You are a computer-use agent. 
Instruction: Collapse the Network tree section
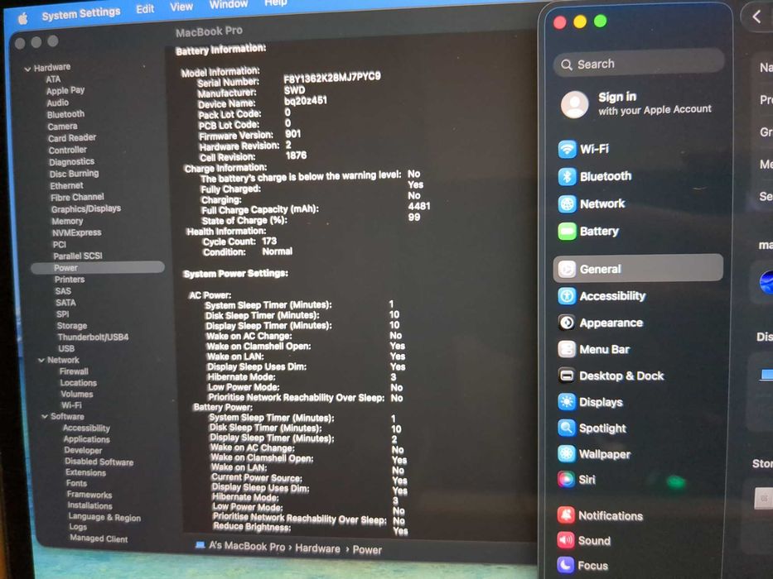(41, 361)
